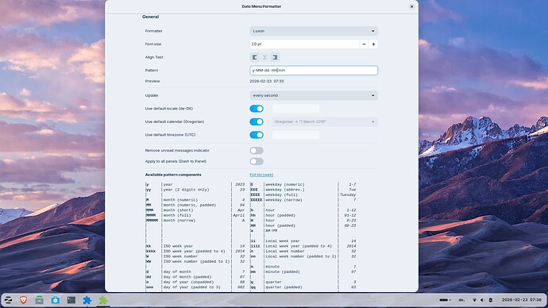The height and width of the screenshot is (308, 548).
Task: Switch to the green puzzle extension app
Action: click(103, 300)
